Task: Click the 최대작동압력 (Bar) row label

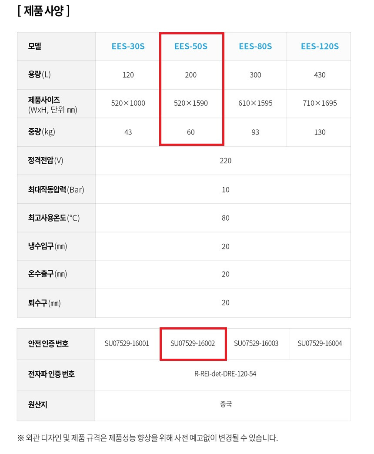Action: point(56,189)
